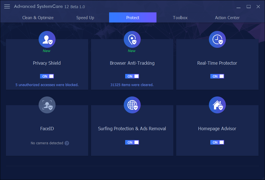Open Surfing Protection & Ads Removal title

132,129
